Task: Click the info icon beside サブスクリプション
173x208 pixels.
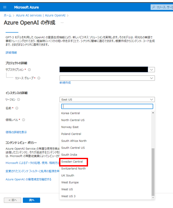Action: pyautogui.click(x=29, y=70)
